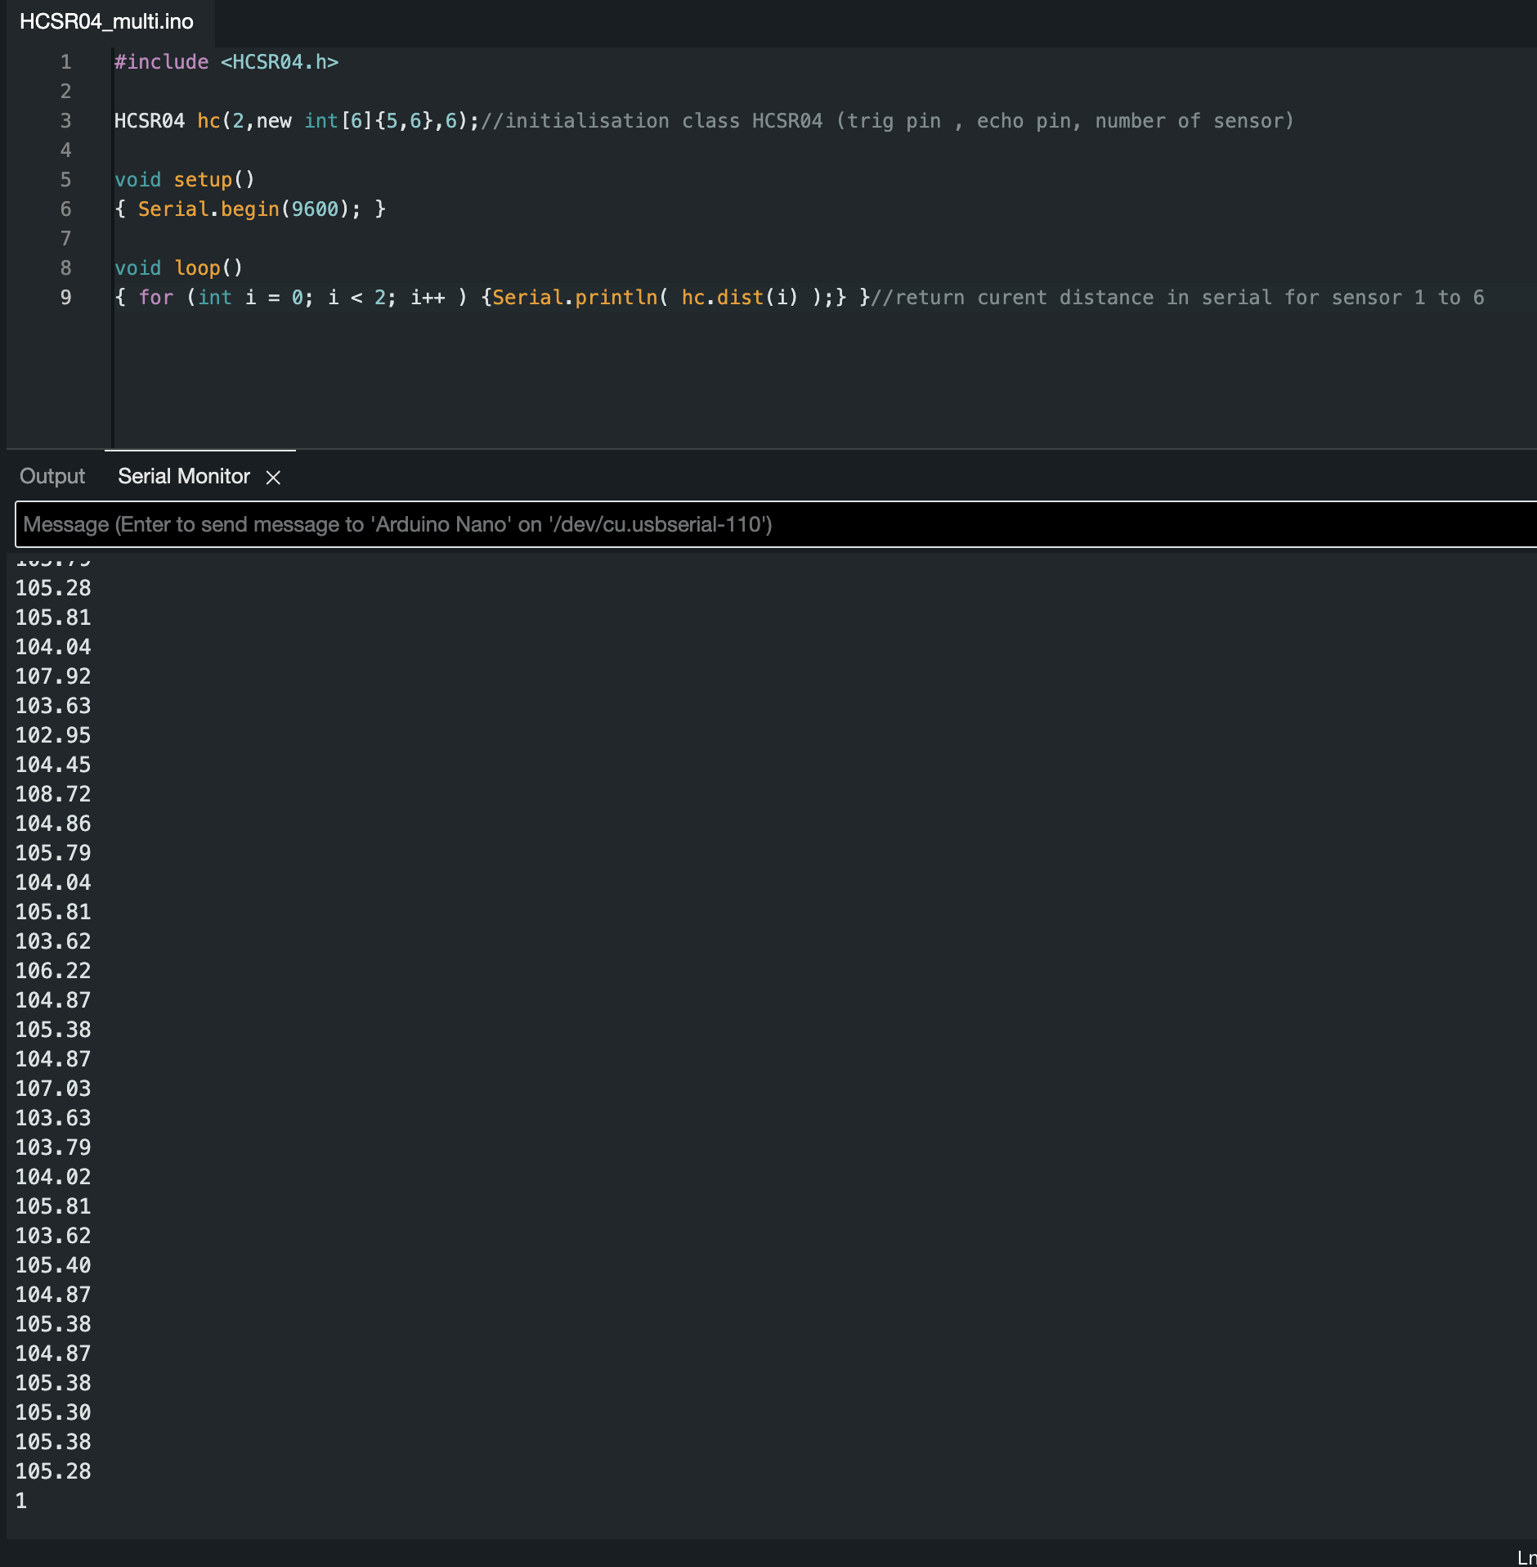Place cursor on HCSR04 hc initialisation line
The height and width of the screenshot is (1567, 1537).
[704, 121]
